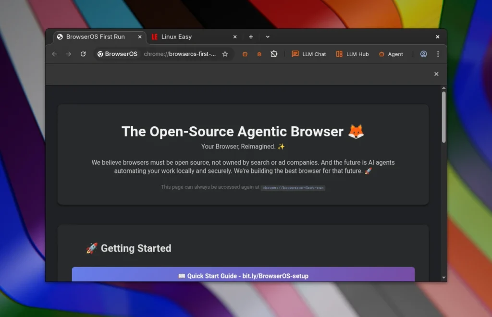Open the Quick Start Guide button
Screen dimensions: 492x317
tap(243, 276)
